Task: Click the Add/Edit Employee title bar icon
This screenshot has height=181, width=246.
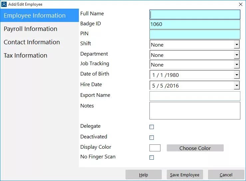Action: (x=4, y=4)
